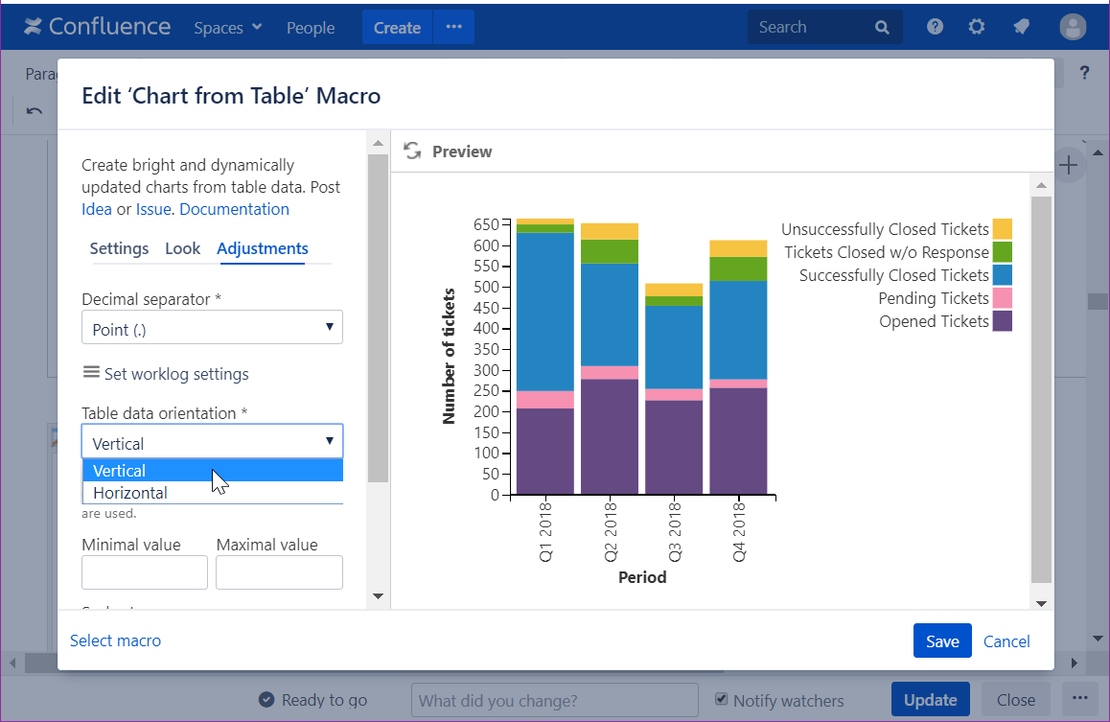
Task: Switch to the Settings tab
Action: click(119, 248)
